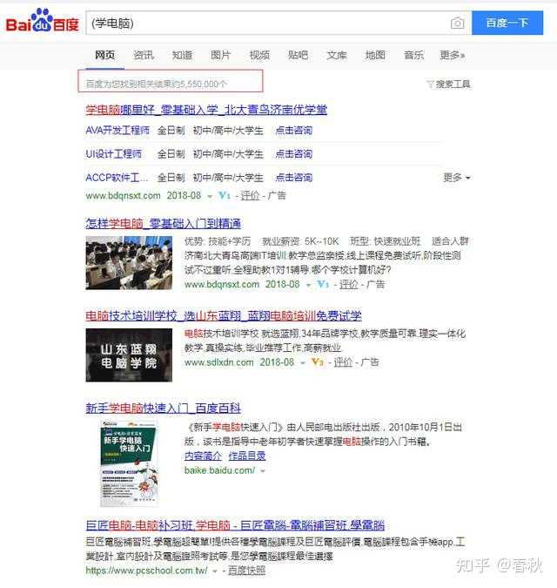Click the https://www.pcschool.com.tw/ URL text

tap(146, 571)
